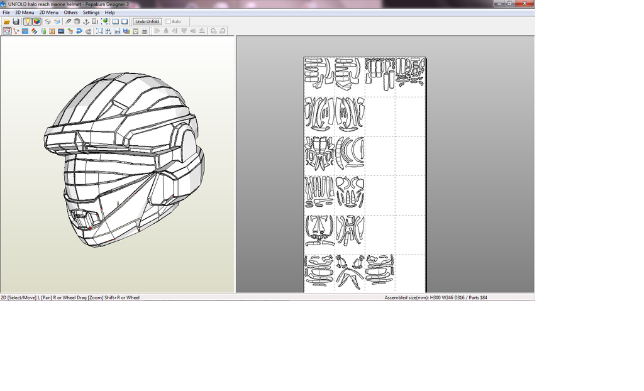Toggle the light bulb lighting switch
Image resolution: width=644 pixels, height=391 pixels.
(28, 21)
